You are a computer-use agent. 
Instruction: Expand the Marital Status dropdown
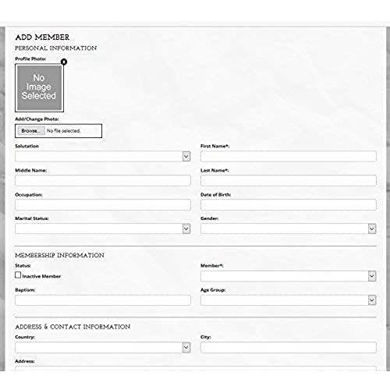pyautogui.click(x=103, y=229)
